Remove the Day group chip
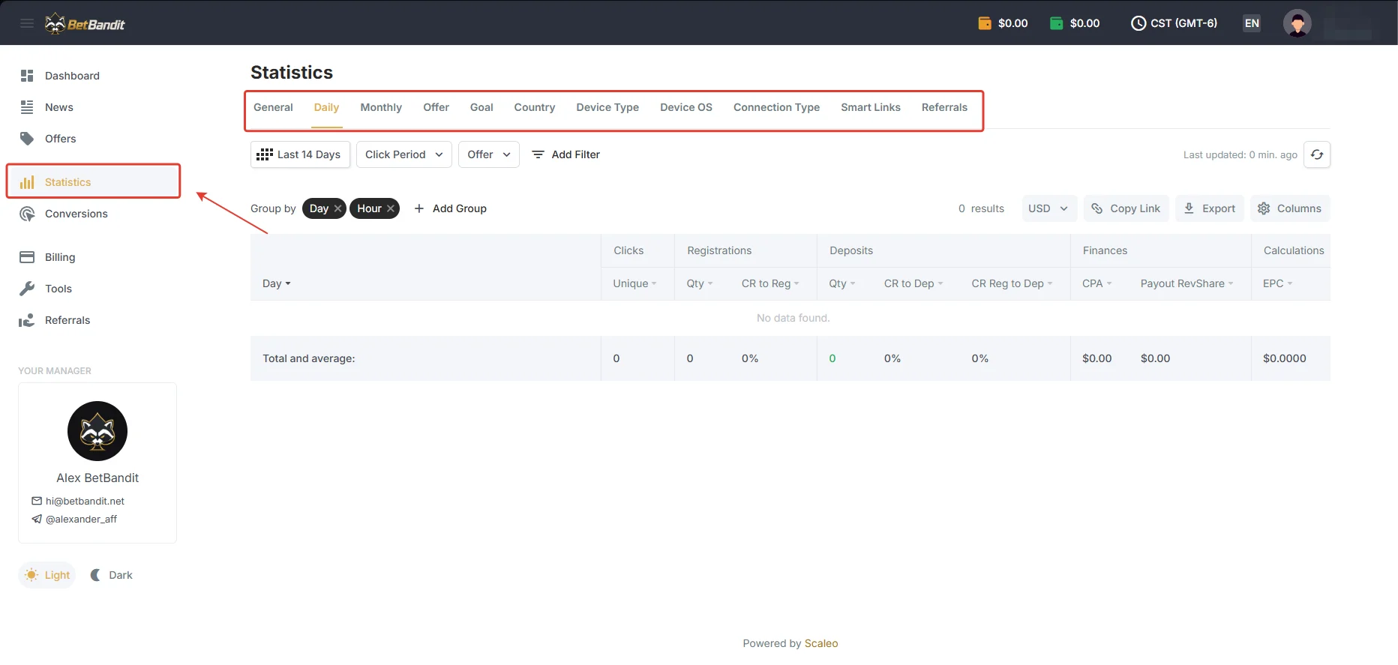The image size is (1398, 665). pyautogui.click(x=338, y=208)
